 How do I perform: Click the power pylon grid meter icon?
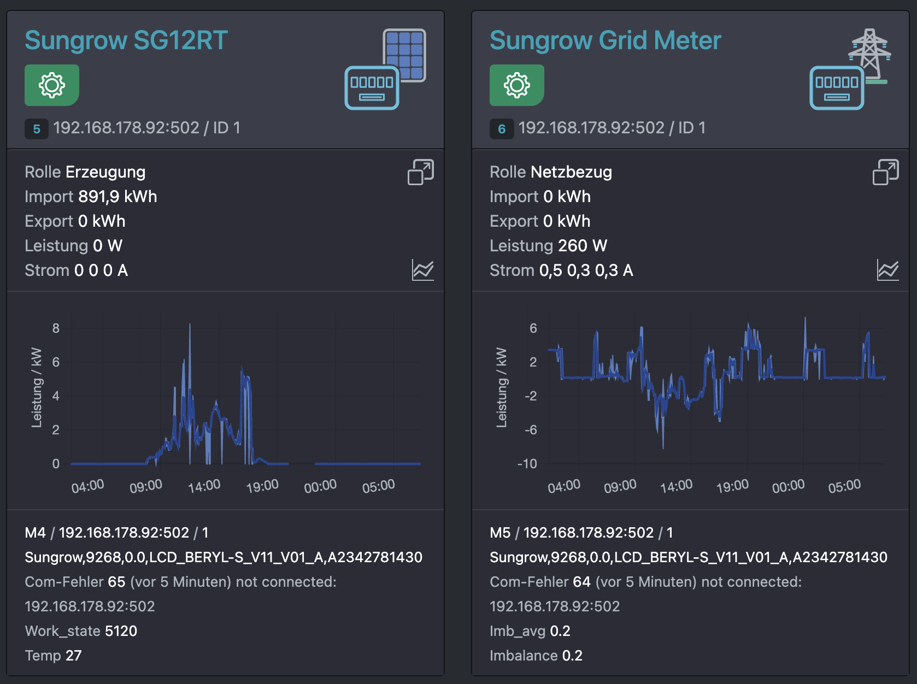coord(850,69)
